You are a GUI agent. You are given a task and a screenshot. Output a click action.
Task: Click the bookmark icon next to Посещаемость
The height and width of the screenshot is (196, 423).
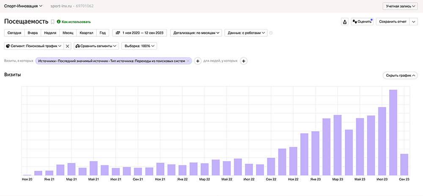[52, 21]
